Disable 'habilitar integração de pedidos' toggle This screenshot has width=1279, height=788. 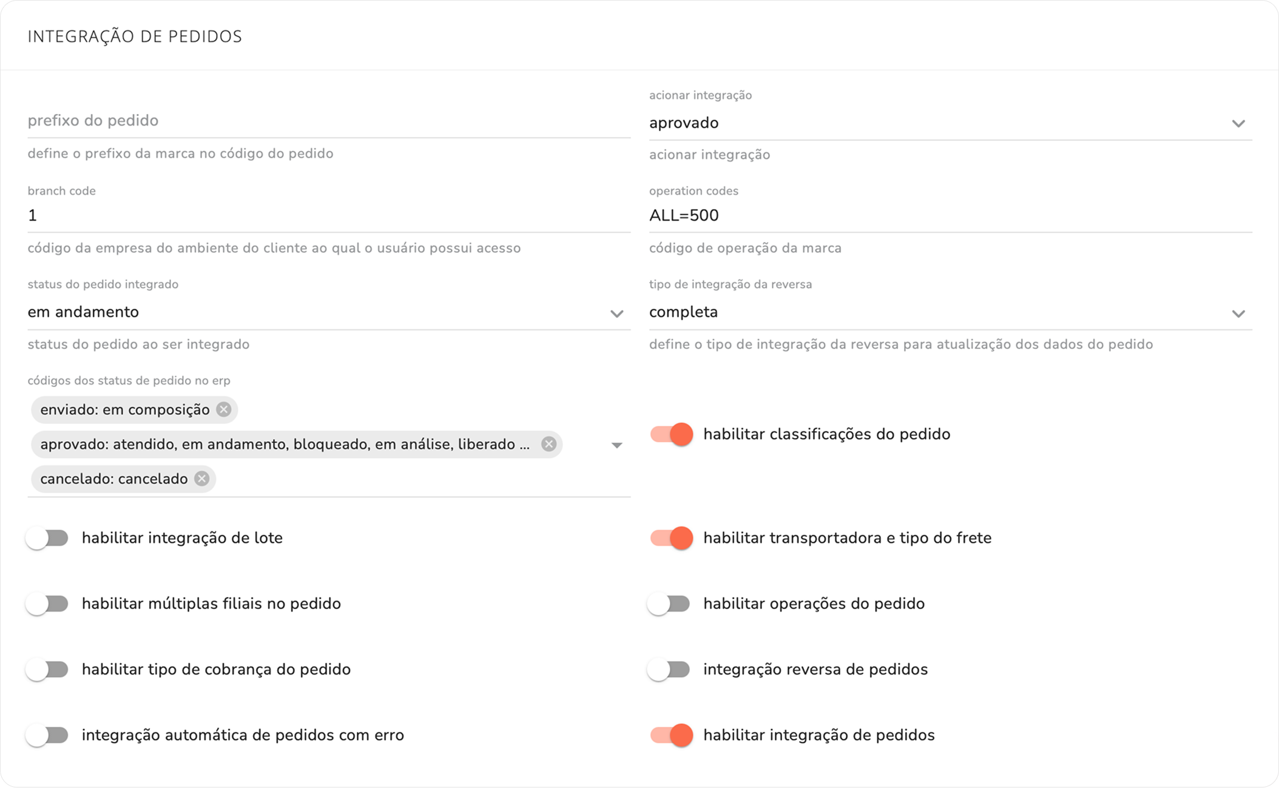(x=671, y=735)
